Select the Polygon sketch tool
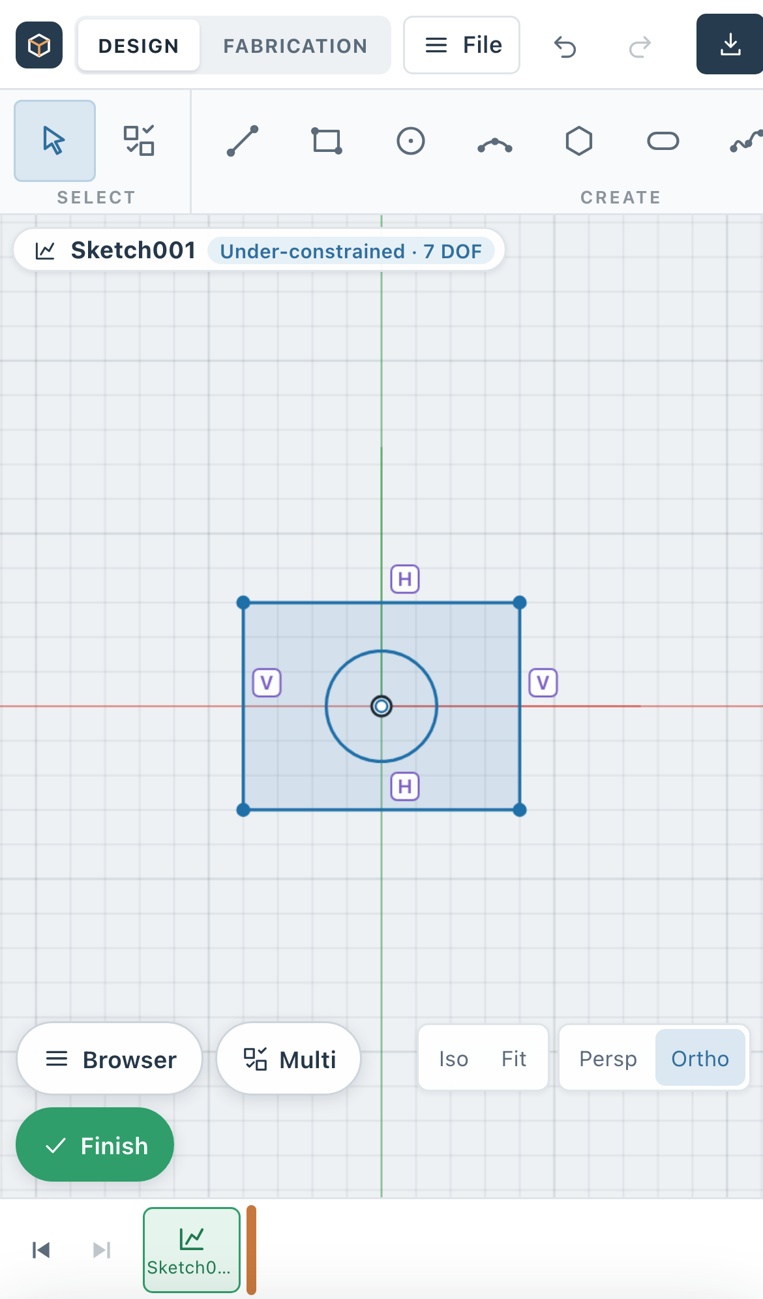This screenshot has height=1299, width=763. click(x=579, y=141)
